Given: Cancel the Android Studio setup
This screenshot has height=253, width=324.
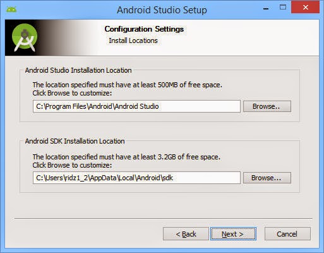Looking at the screenshot, I should [287, 234].
